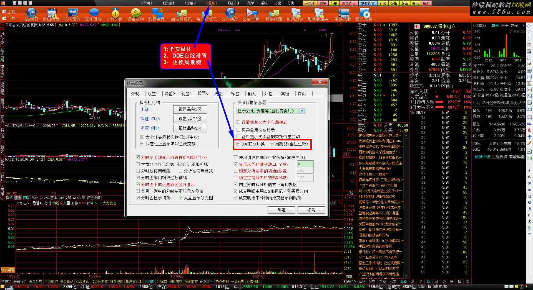Click the 预测评级 link

pos(482,157)
